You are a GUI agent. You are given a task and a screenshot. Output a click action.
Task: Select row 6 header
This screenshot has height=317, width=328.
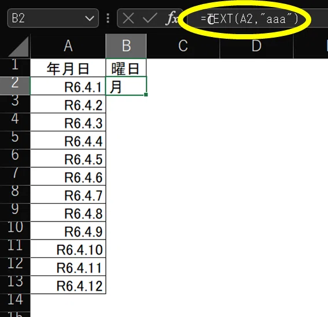coord(15,158)
